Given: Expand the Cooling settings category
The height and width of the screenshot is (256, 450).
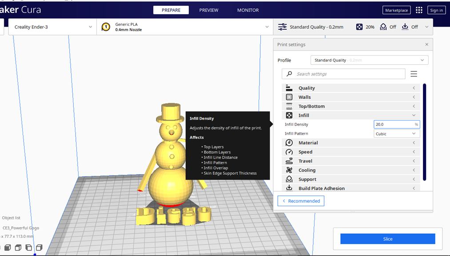Looking at the screenshot, I should coord(350,170).
